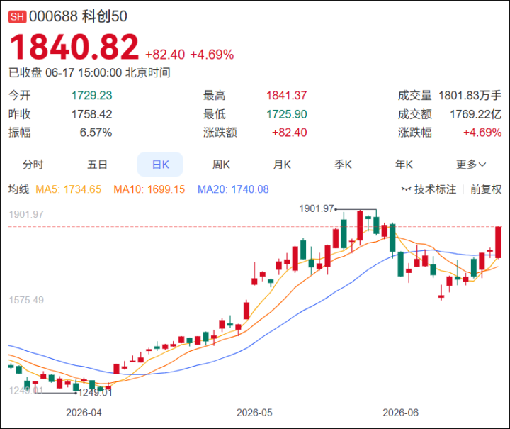Select the 日K daily candlestick tab
This screenshot has height=429, width=510.
160,165
